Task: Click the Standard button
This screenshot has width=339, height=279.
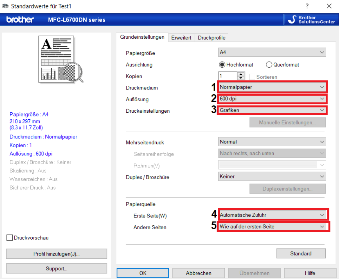Action: coord(301,254)
